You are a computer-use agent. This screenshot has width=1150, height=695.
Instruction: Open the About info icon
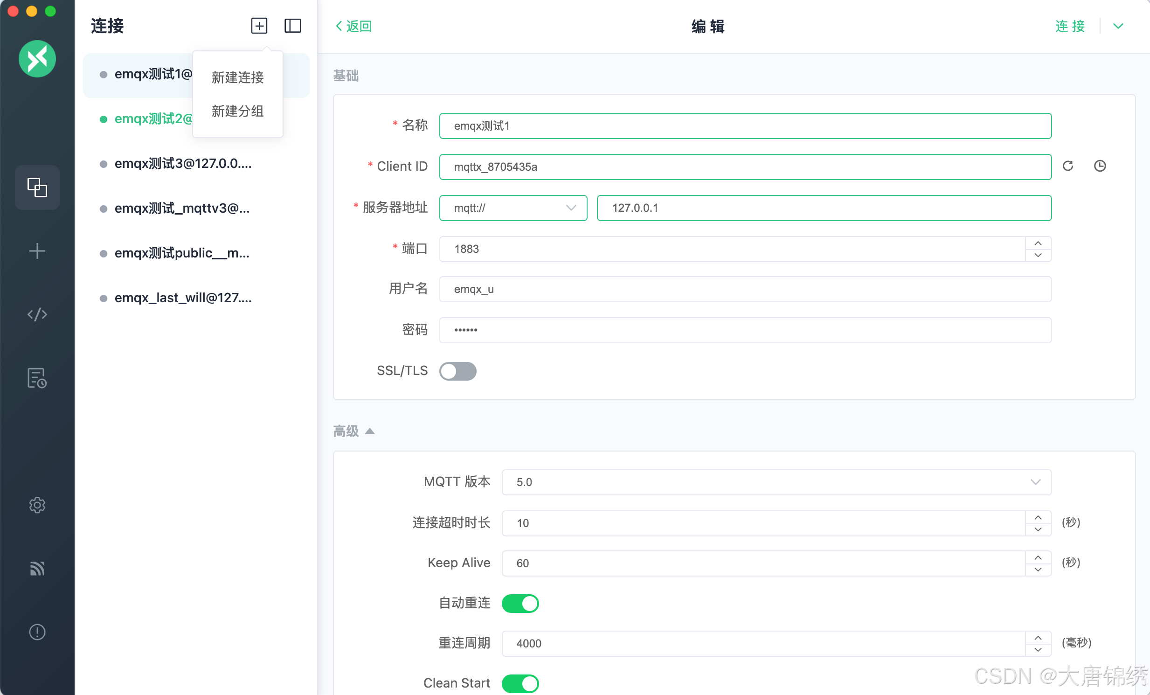click(x=37, y=632)
